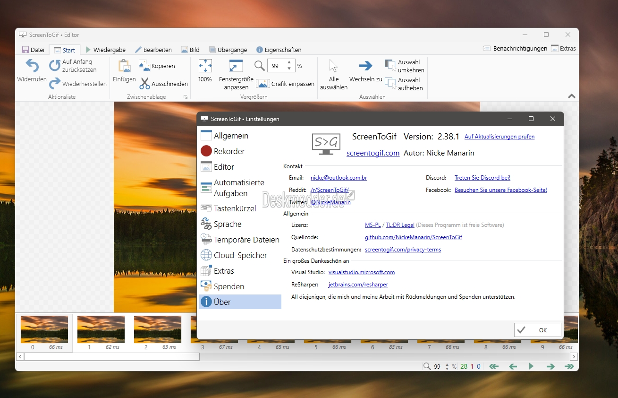Open Allgemein settings section
Screen dimensions: 618x398
(x=240, y=136)
